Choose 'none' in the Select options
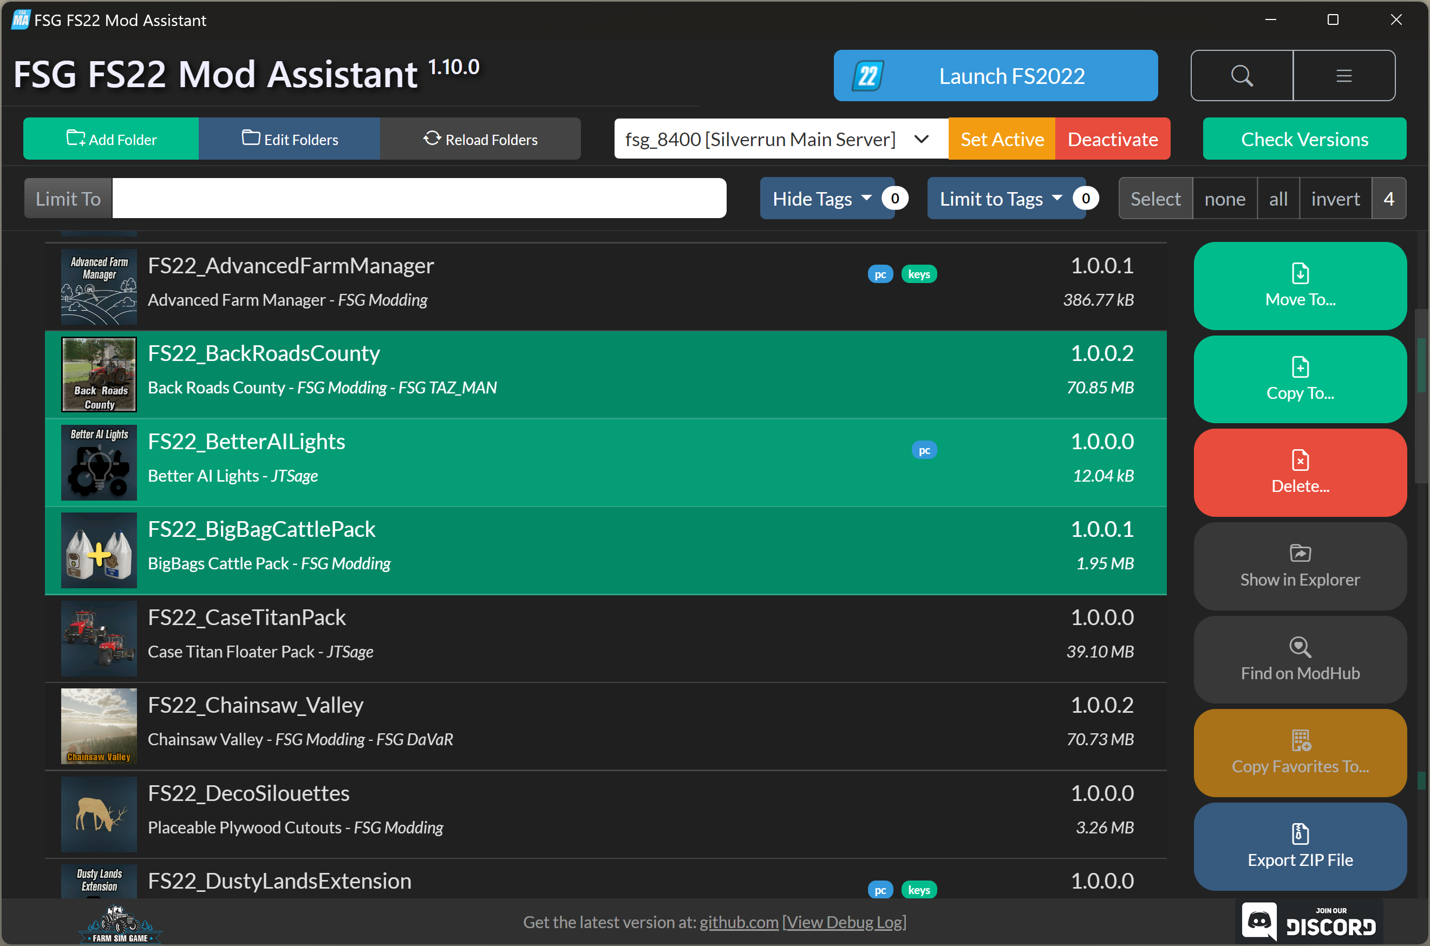 pos(1224,199)
